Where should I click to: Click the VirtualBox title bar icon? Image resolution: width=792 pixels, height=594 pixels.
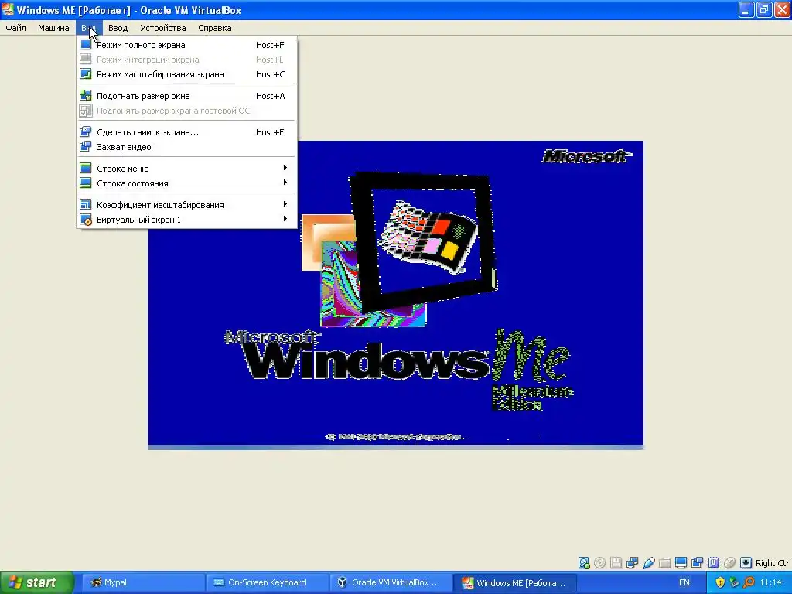click(x=8, y=9)
